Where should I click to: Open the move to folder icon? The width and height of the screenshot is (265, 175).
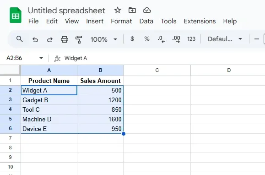tap(132, 11)
